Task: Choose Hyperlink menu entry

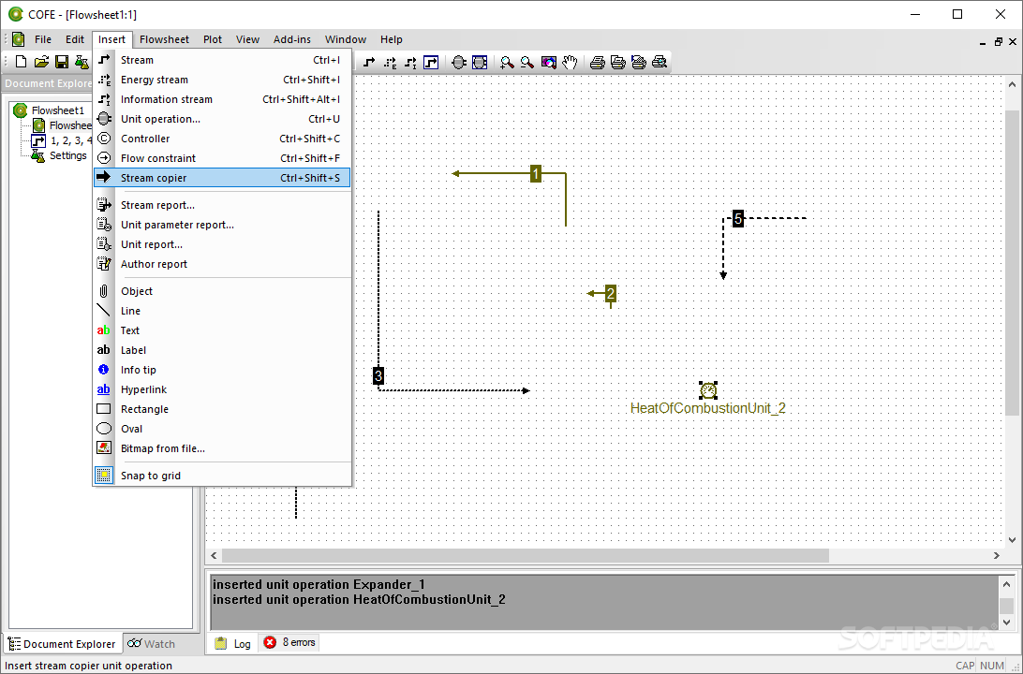Action: [x=222, y=389]
